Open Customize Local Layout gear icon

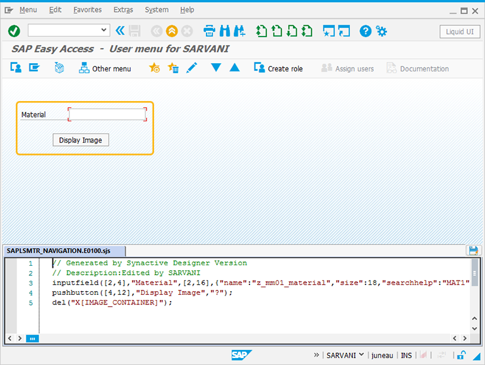[381, 31]
